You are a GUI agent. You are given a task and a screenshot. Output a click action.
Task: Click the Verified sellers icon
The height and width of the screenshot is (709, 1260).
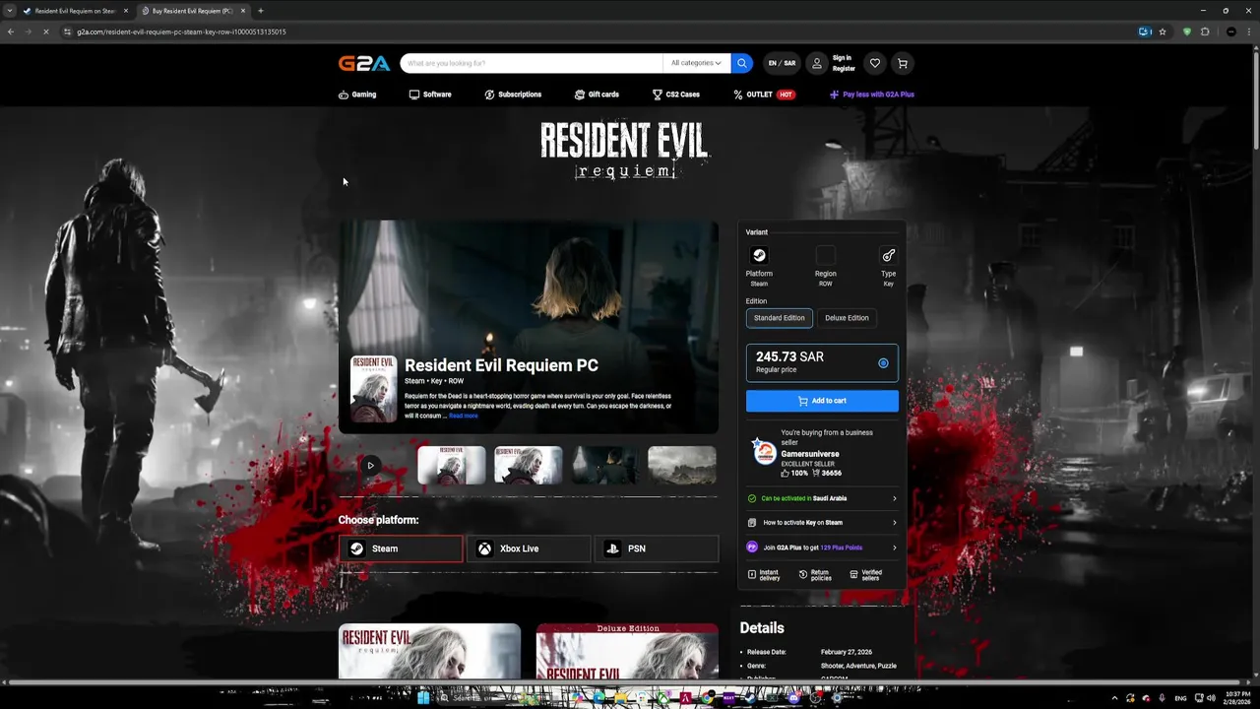pos(854,574)
